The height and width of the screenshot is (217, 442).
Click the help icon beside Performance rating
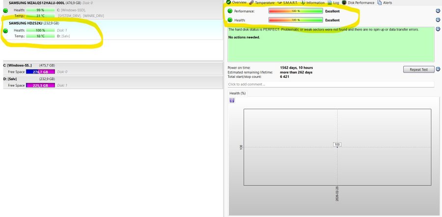(x=438, y=11)
